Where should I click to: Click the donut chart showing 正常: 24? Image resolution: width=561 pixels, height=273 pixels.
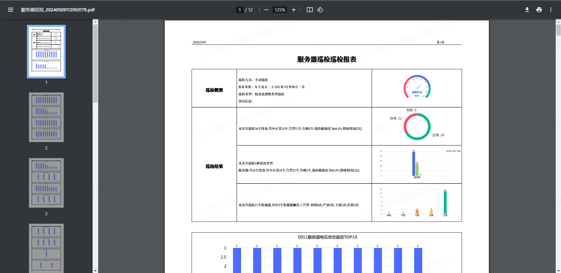coord(417,127)
